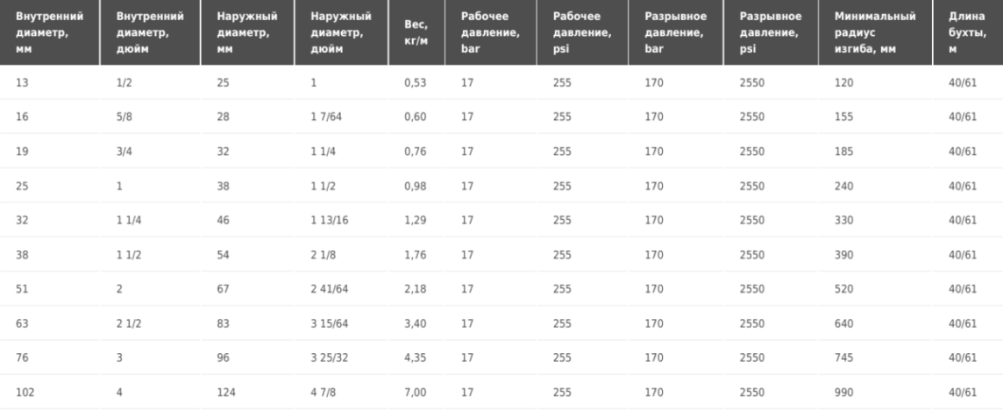Click the weight cell '0,53'

[x=416, y=82]
